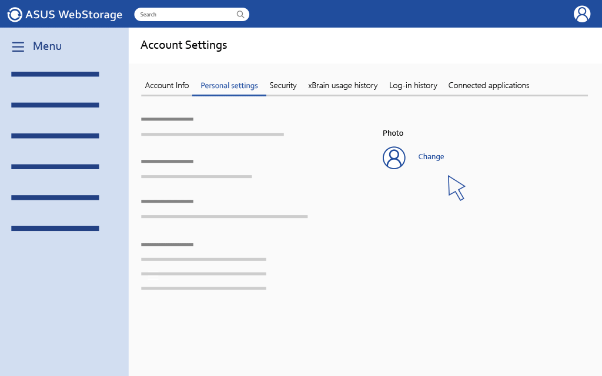This screenshot has height=376, width=602.
Task: Click the profile photo avatar under Photo
Action: click(394, 157)
